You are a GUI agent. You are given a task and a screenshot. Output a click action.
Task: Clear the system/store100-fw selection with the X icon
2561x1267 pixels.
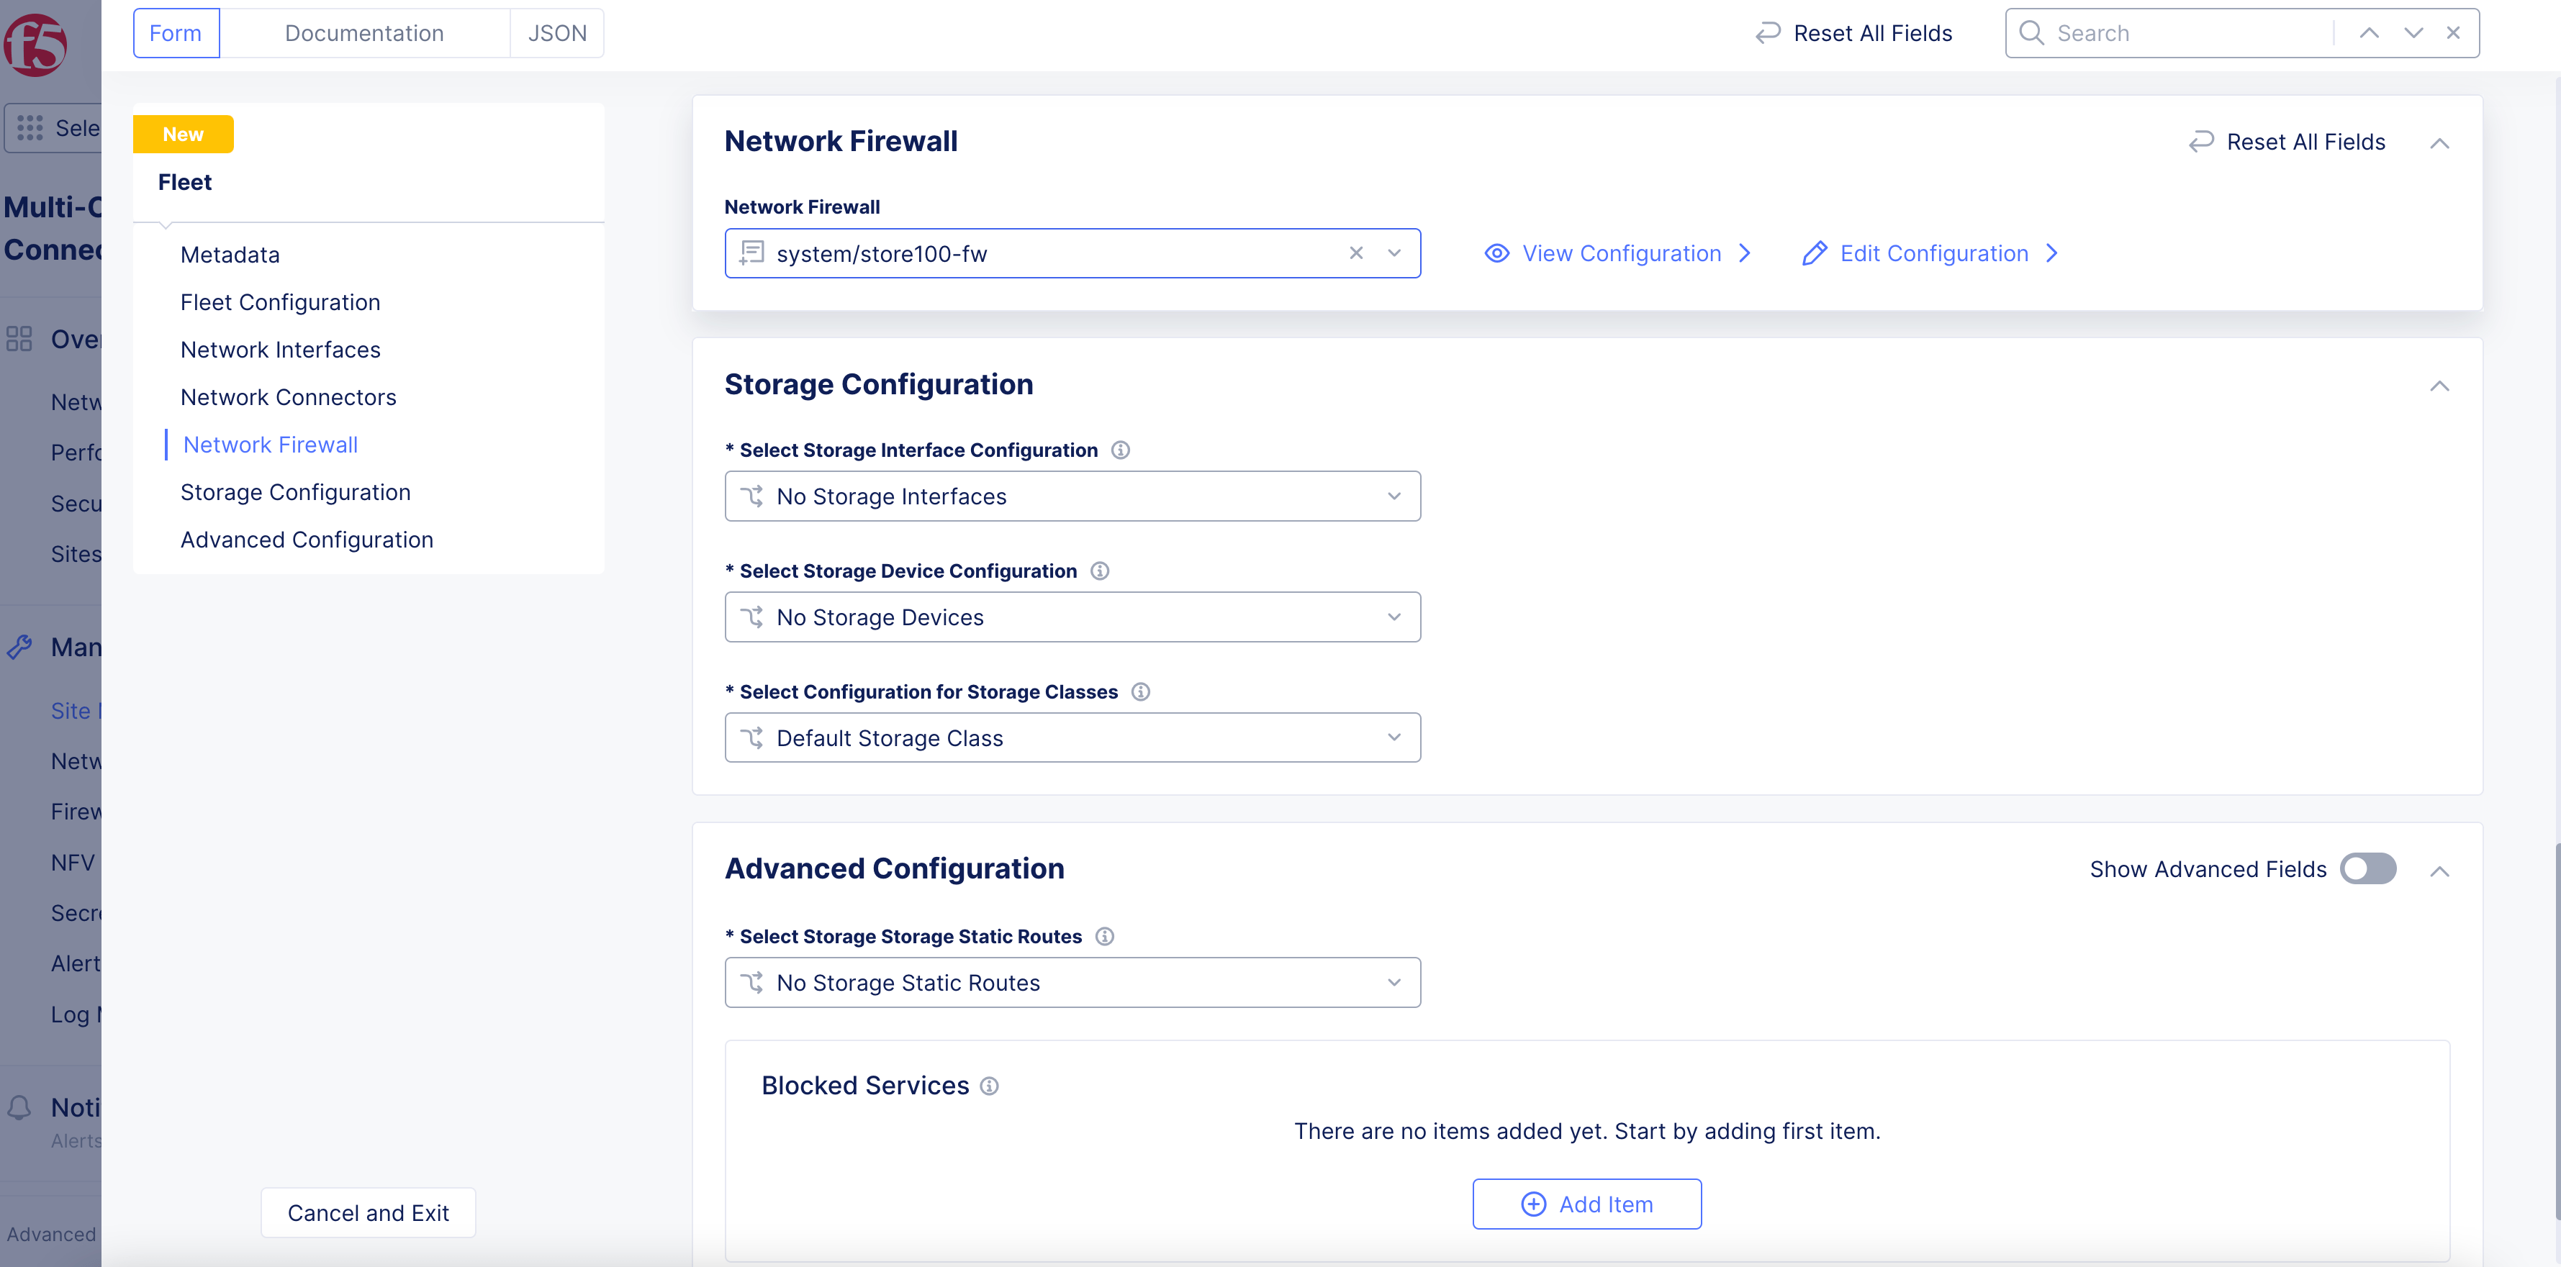[x=1356, y=253]
